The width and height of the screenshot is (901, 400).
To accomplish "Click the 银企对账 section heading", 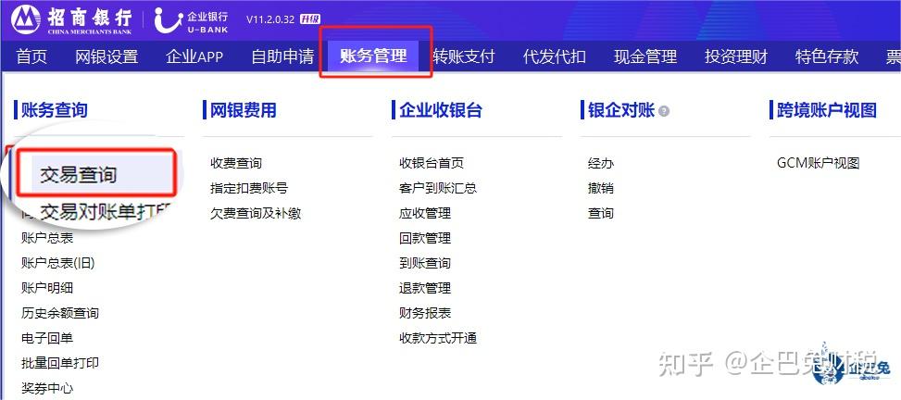I will [x=621, y=110].
